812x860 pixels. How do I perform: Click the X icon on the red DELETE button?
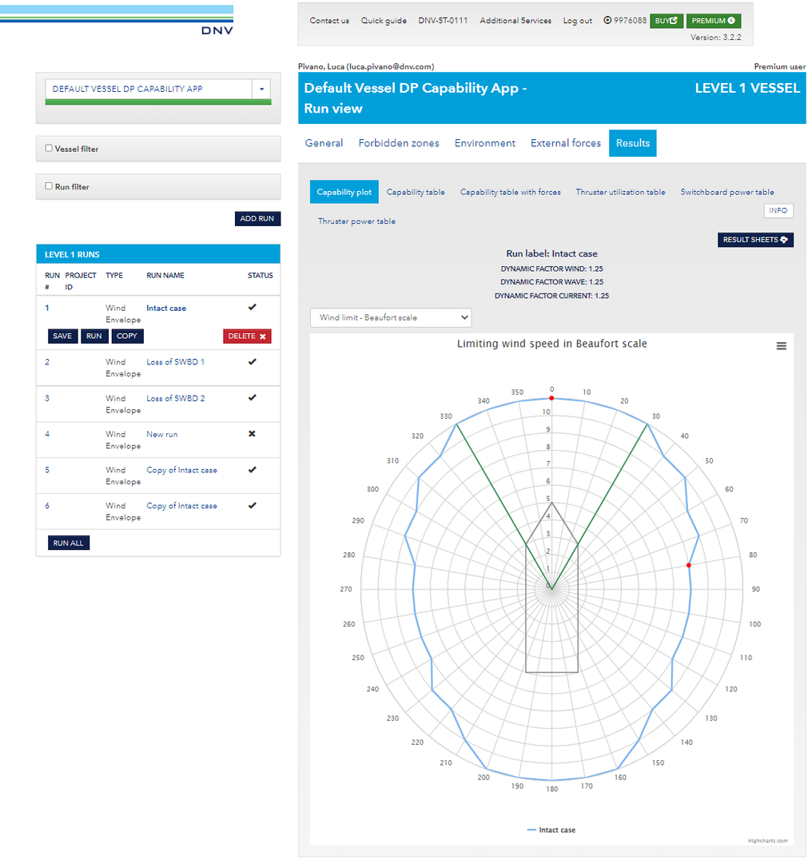pyautogui.click(x=262, y=336)
